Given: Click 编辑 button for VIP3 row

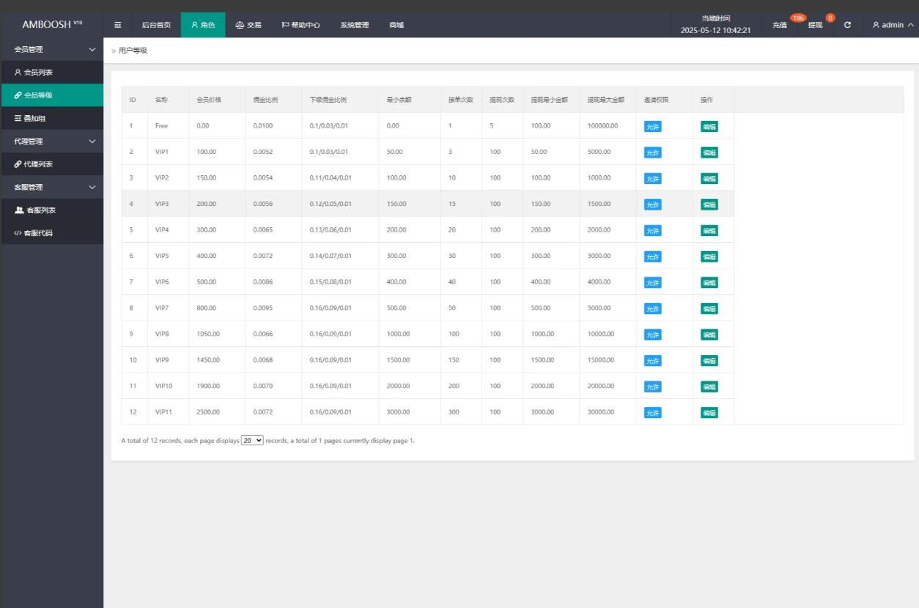Looking at the screenshot, I should click(709, 205).
